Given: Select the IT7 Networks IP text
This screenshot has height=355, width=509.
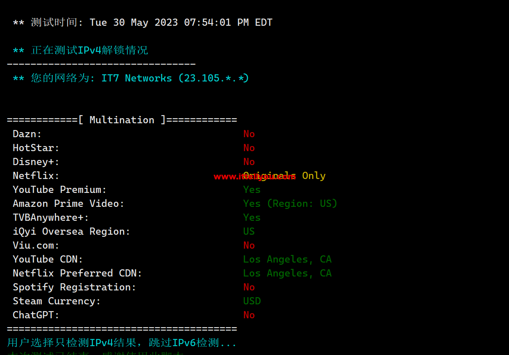Looking at the screenshot, I should coord(175,78).
